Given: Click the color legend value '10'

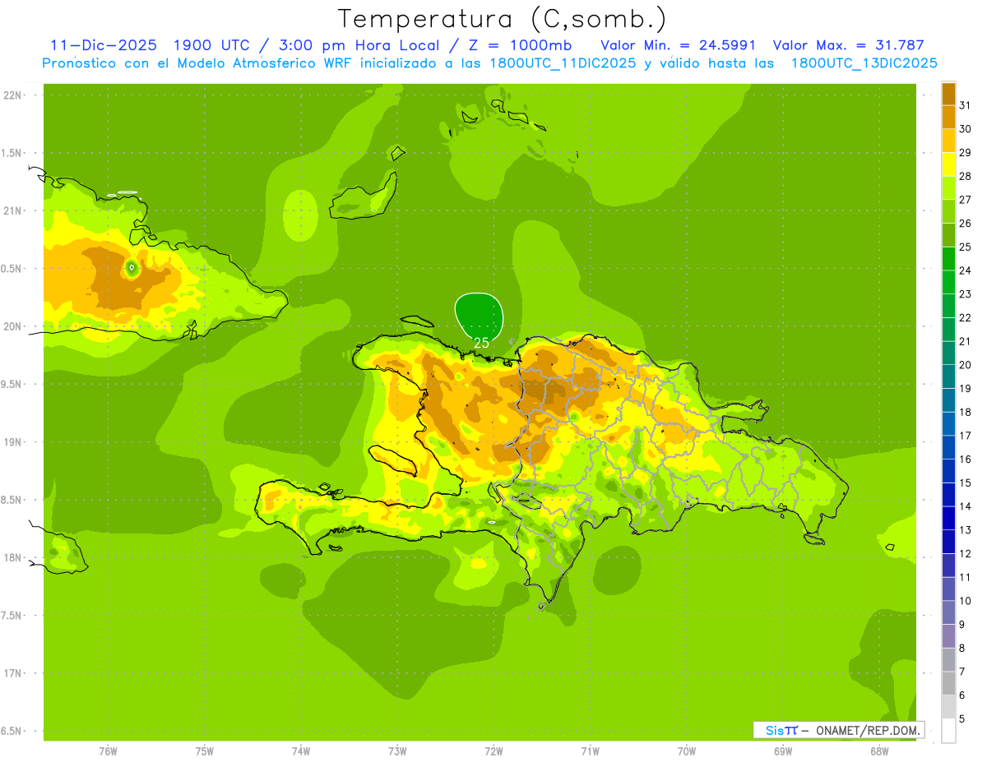Looking at the screenshot, I should pos(966,601).
